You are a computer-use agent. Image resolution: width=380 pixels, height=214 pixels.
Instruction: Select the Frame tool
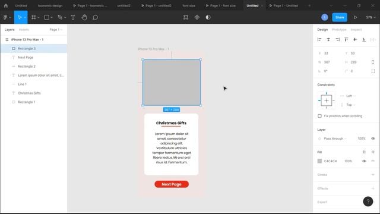(x=34, y=17)
